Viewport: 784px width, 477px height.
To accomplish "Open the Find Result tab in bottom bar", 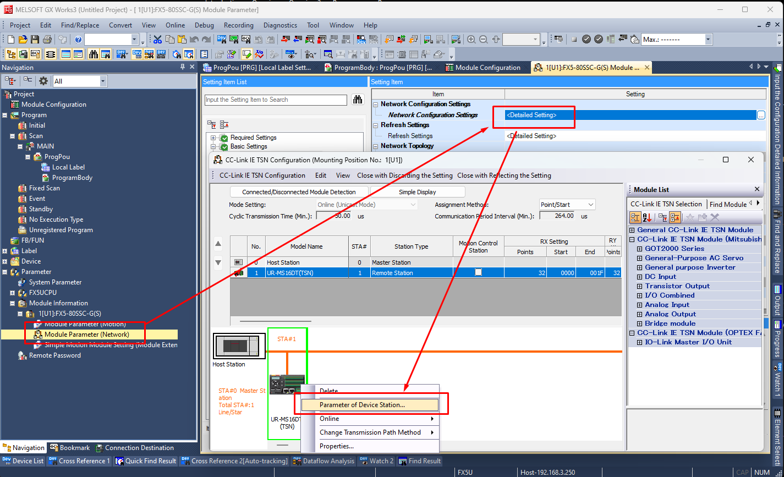I will click(x=419, y=461).
